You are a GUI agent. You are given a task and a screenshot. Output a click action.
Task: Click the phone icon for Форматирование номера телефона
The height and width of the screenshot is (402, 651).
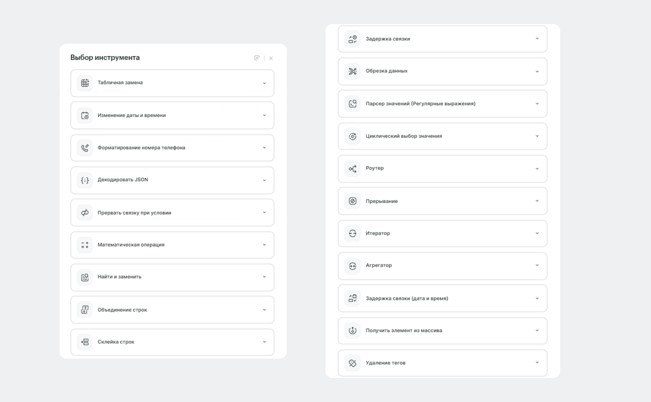(85, 148)
